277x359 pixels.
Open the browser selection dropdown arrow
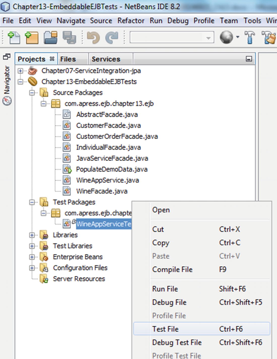coord(237,37)
